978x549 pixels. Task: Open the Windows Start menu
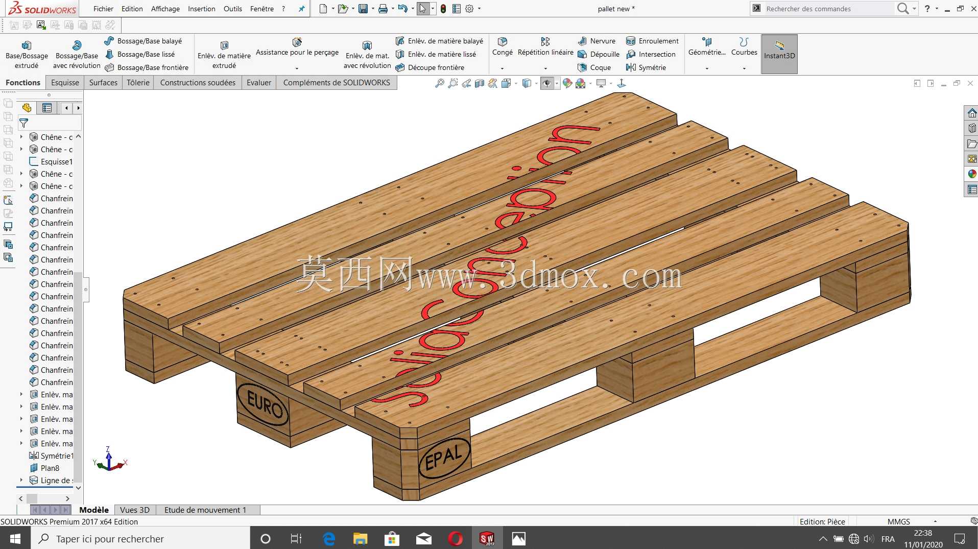tap(15, 539)
